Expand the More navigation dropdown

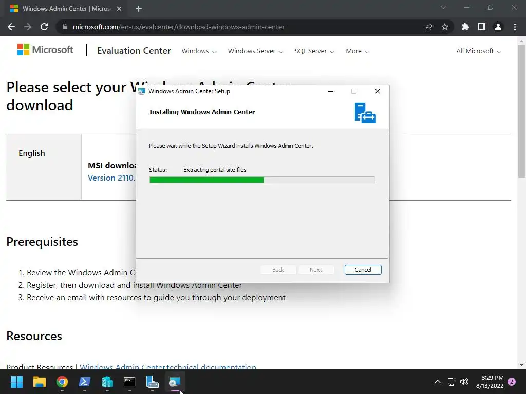pyautogui.click(x=358, y=51)
